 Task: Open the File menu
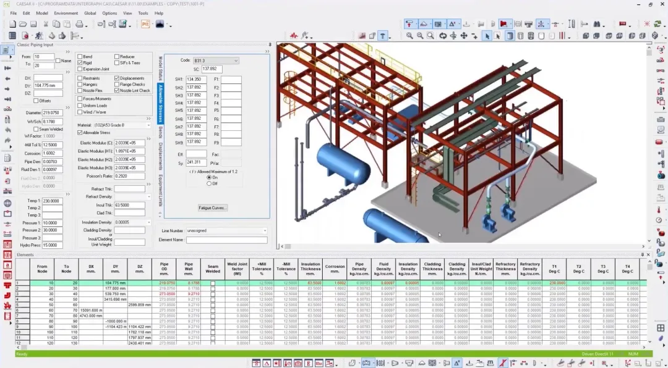coord(13,13)
